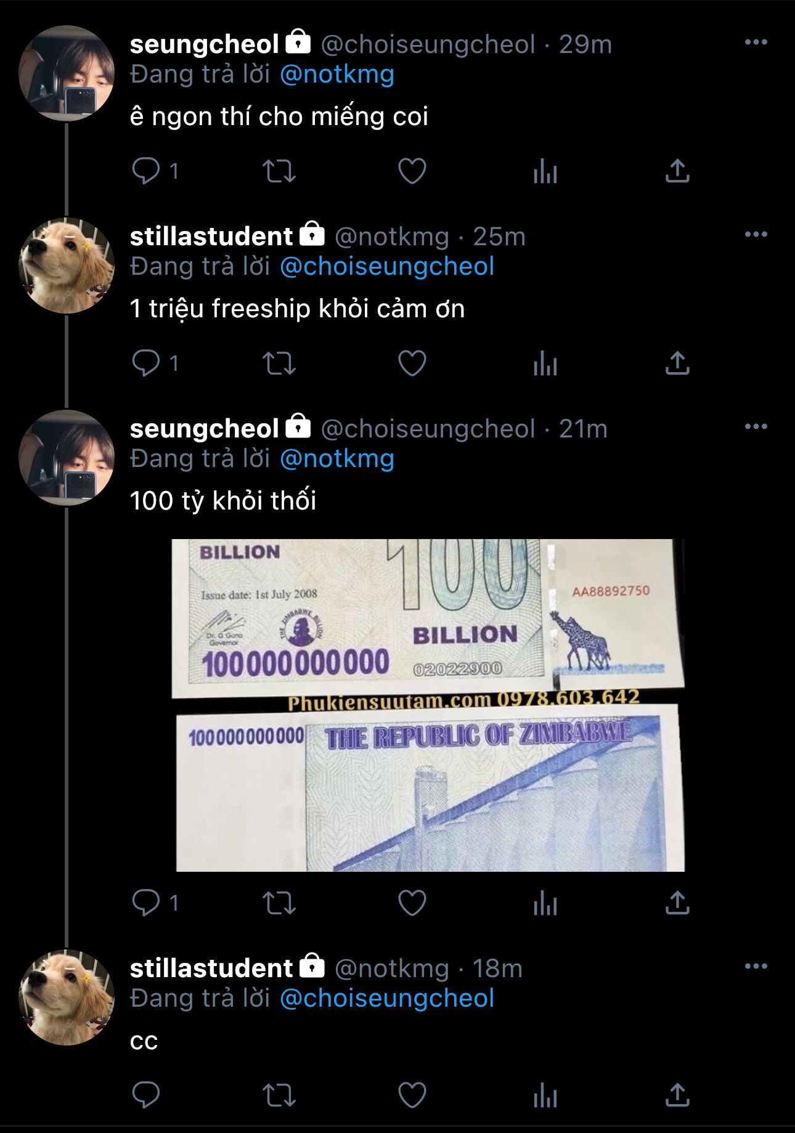795x1133 pixels.
Task: Reply to the "ê ngon thí cho miếng coi" tweet
Action: click(x=146, y=171)
